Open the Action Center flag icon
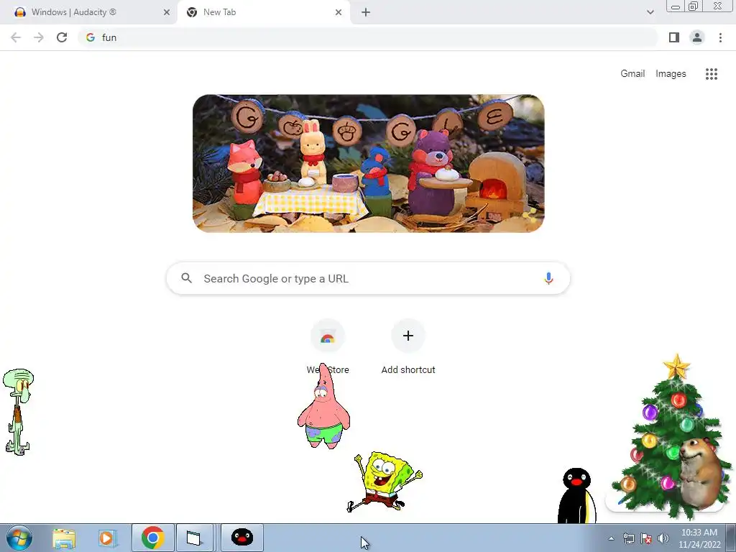 point(646,538)
